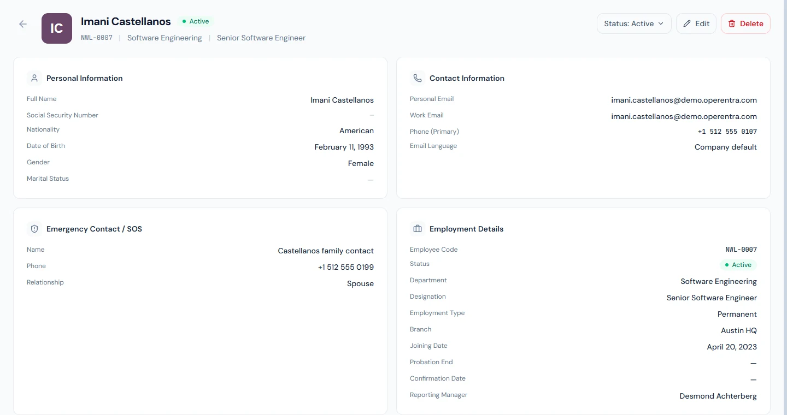Click the heading name Imani Castellanos

(126, 21)
